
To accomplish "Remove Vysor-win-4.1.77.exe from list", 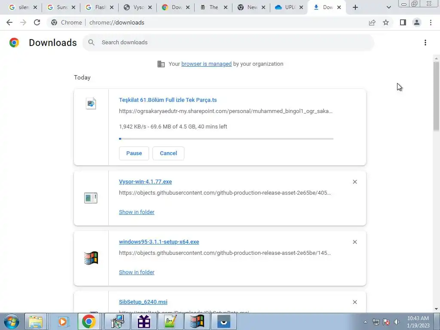I will click(x=354, y=182).
